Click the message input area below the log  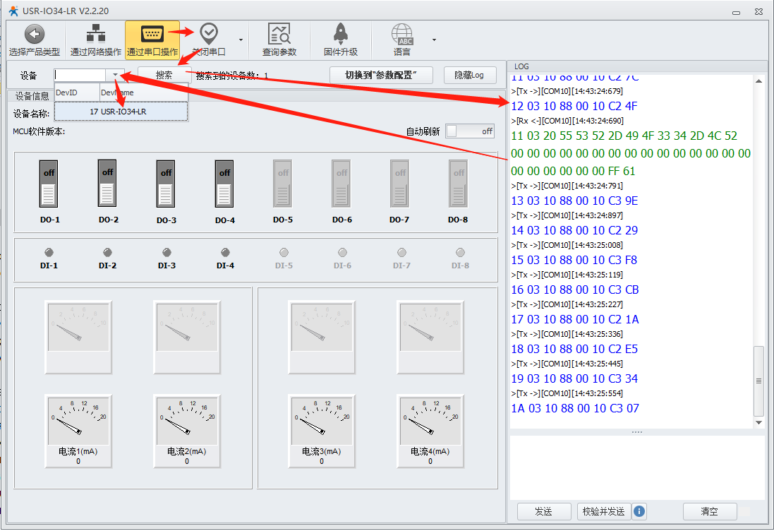click(x=637, y=467)
